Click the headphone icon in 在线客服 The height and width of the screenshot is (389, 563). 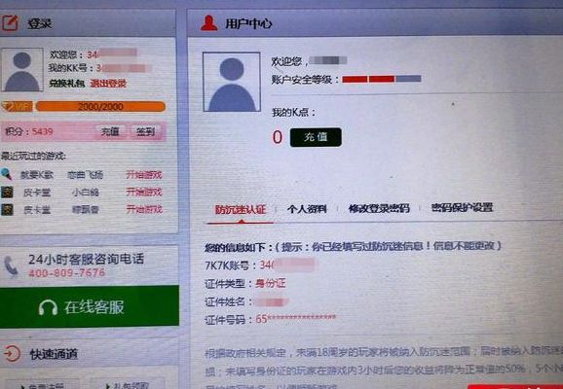48,307
